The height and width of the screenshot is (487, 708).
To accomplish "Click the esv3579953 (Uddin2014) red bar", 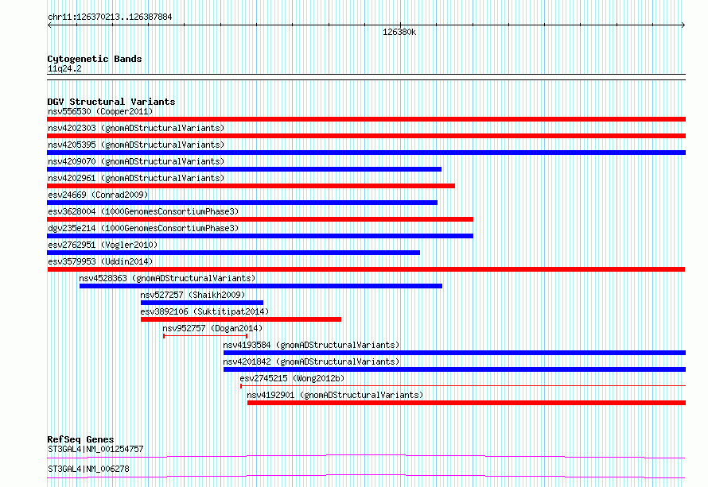I will click(x=366, y=269).
